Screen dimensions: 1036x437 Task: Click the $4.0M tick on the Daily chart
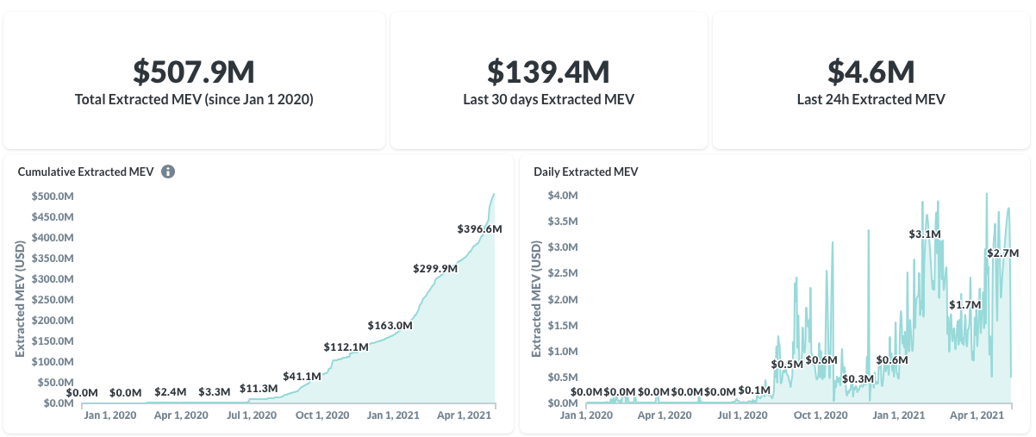click(565, 196)
